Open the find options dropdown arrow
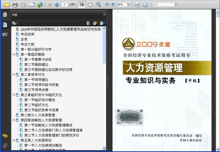Screen dimensions: 220x152 pos(176,5)
